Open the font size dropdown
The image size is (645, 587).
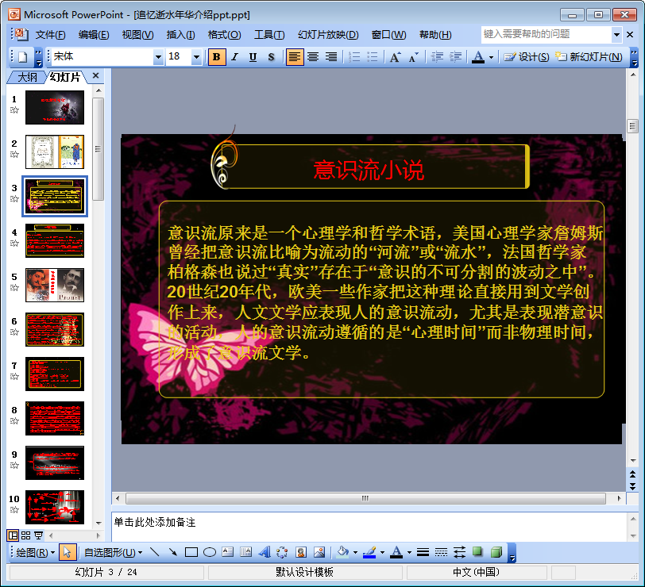[196, 57]
